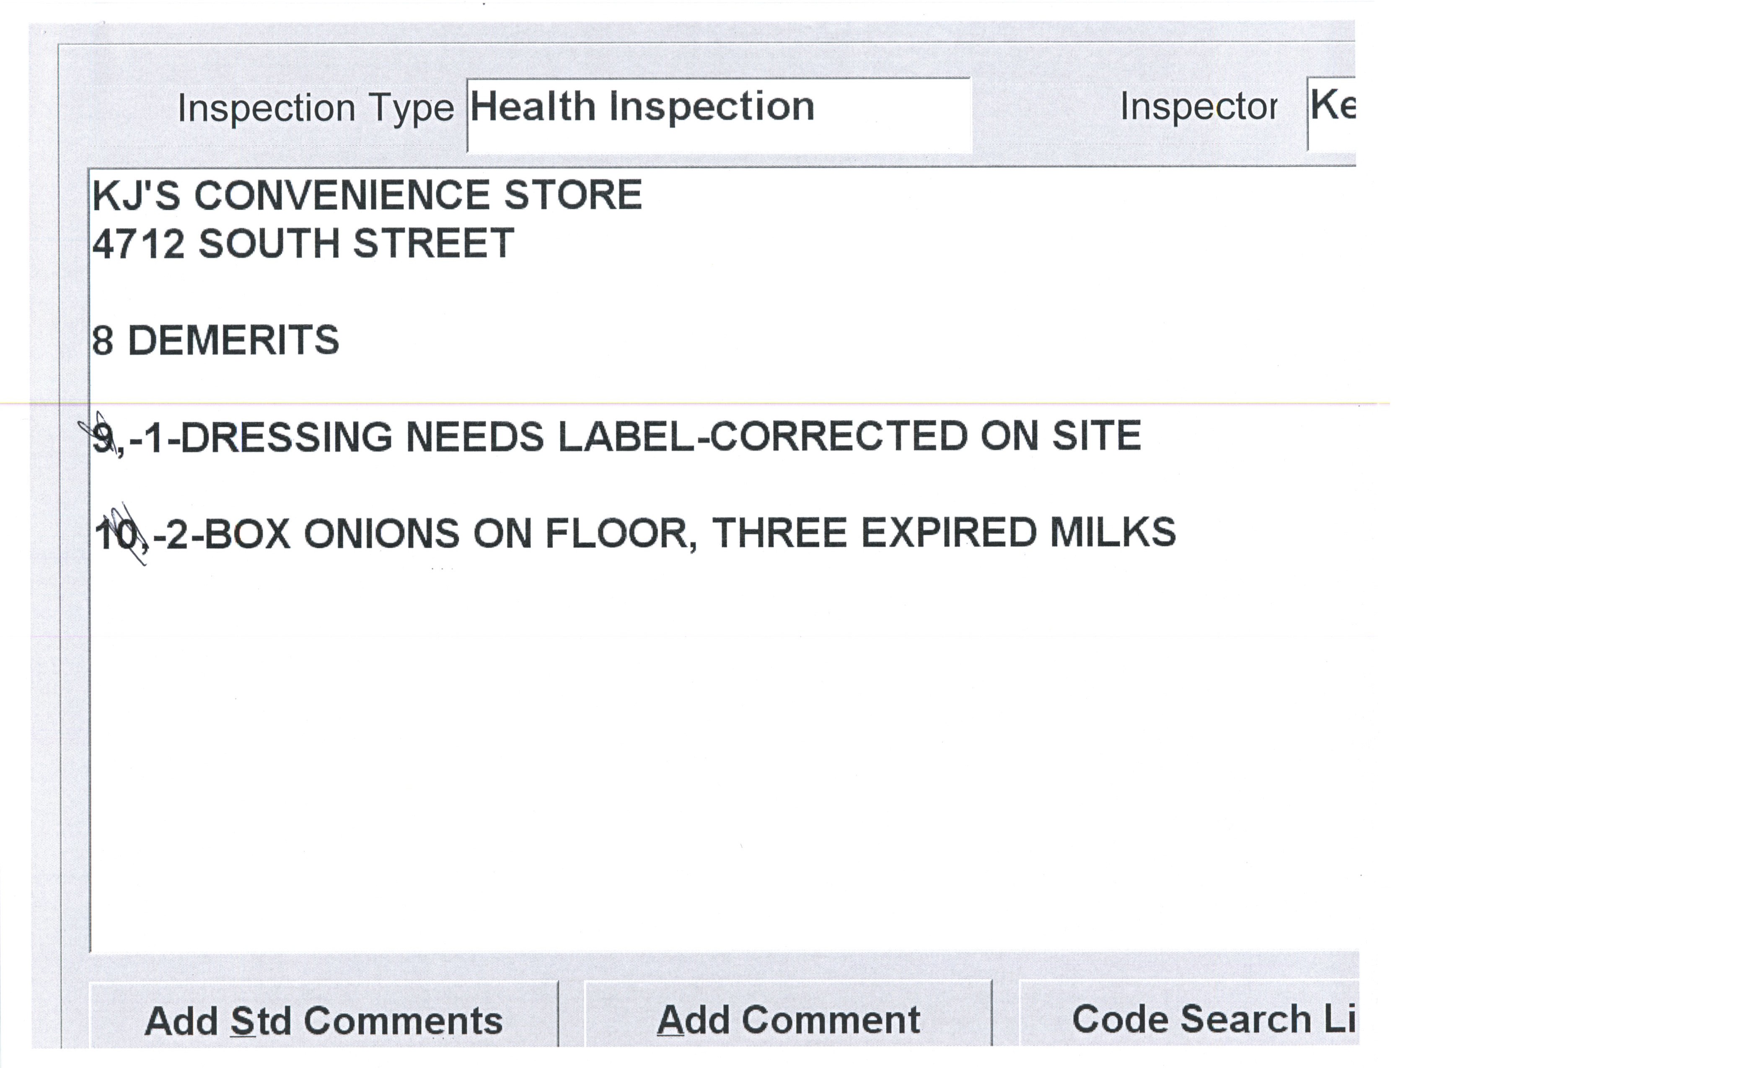Focus the Inspection Type field
Image resolution: width=1760 pixels, height=1068 pixels.
[718, 114]
